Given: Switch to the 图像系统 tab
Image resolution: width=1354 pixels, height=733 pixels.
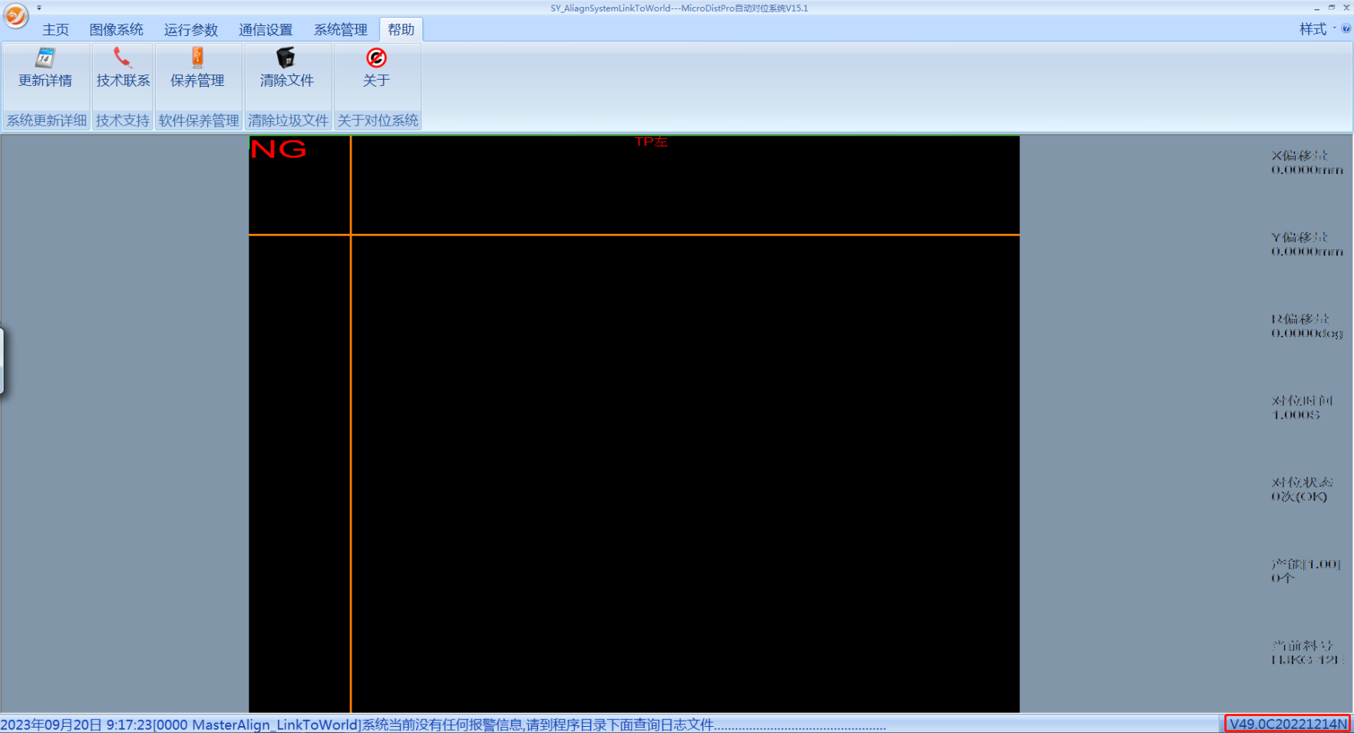Looking at the screenshot, I should (116, 30).
